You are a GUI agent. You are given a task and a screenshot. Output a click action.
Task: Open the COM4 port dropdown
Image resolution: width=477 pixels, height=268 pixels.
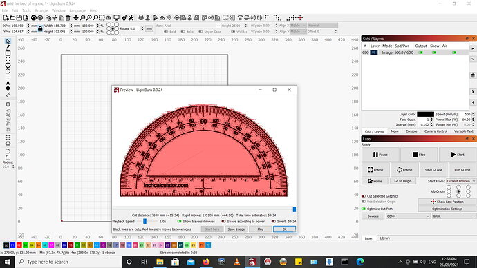(408, 216)
